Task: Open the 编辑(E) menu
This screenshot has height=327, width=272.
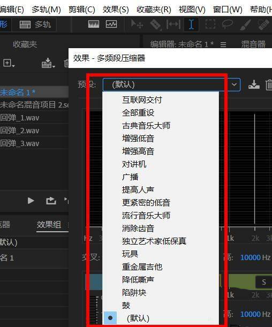Action: coord(12,10)
